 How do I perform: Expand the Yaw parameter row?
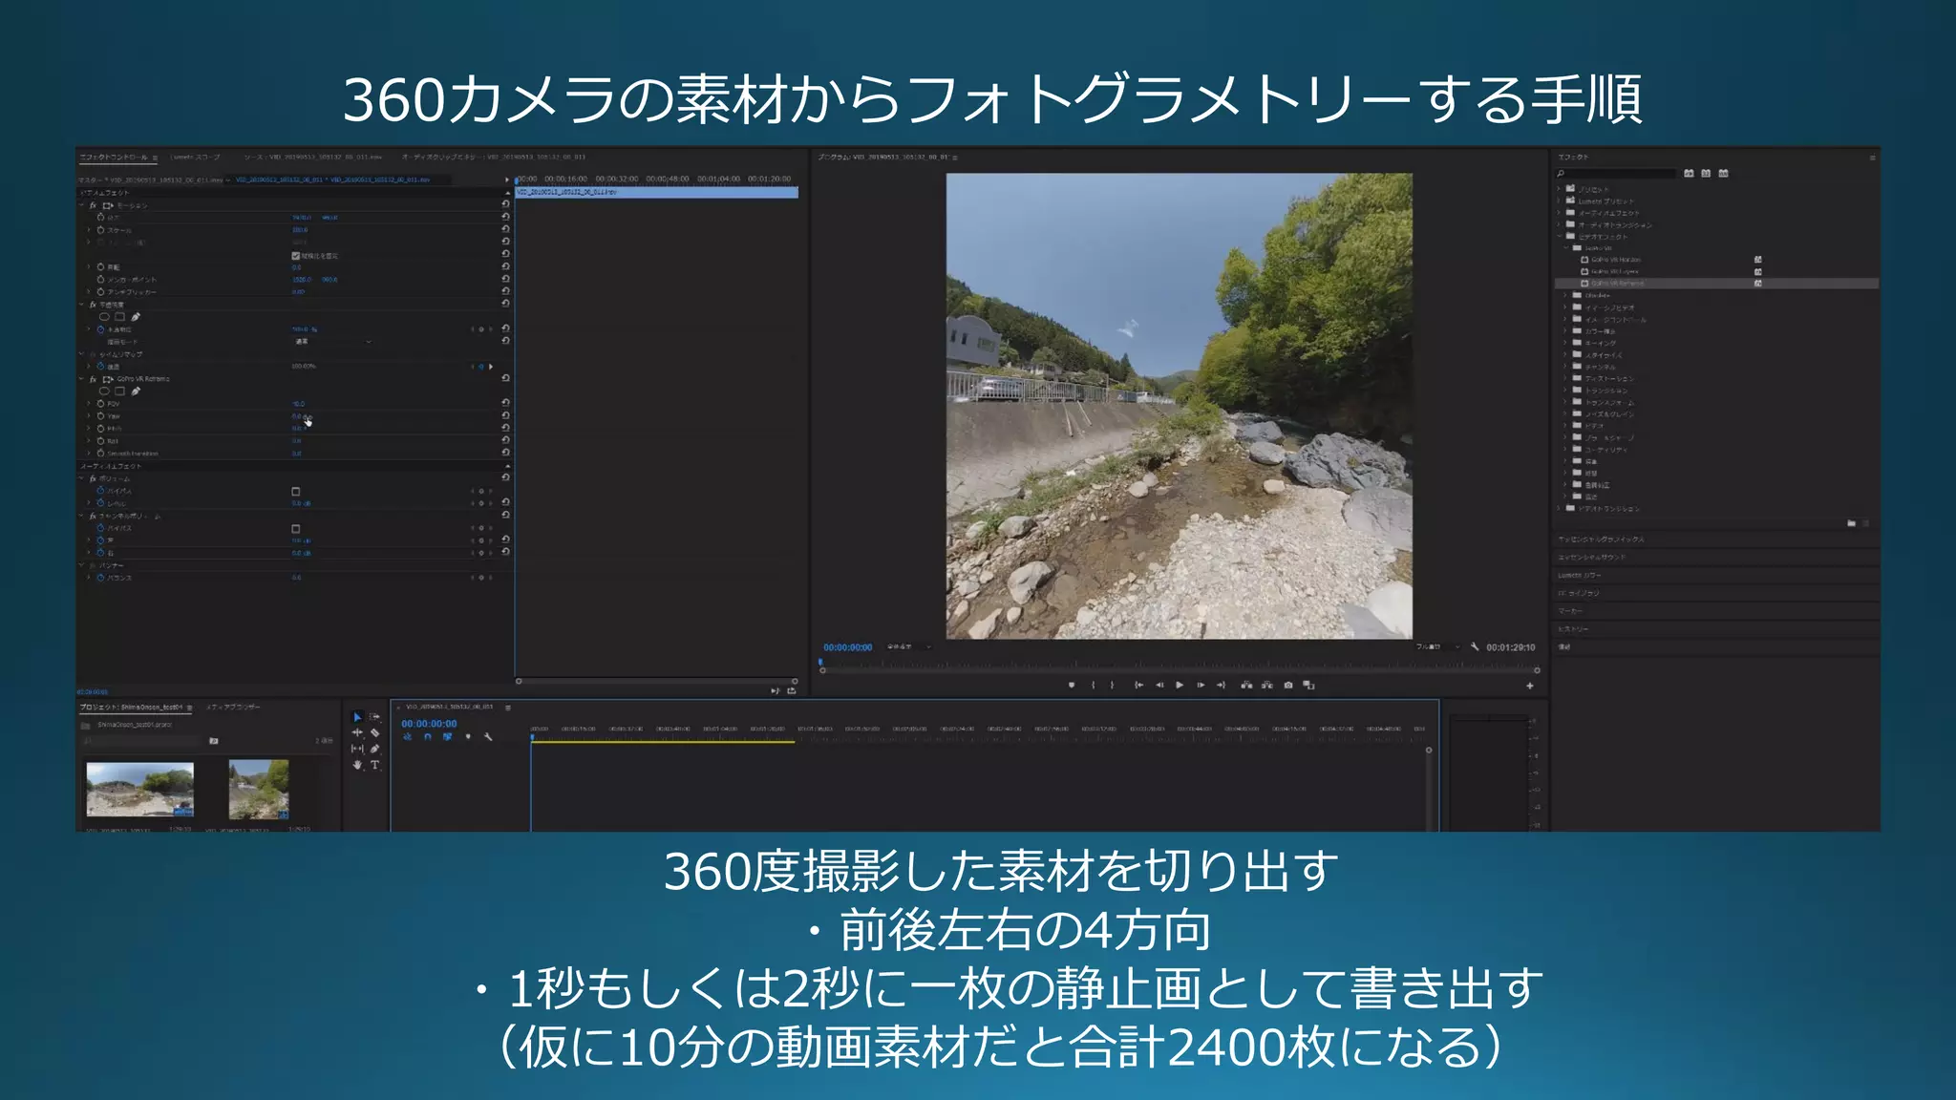coord(90,416)
